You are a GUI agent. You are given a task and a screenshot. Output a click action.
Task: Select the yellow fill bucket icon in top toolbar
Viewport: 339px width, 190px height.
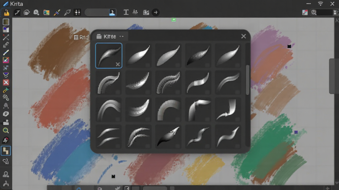point(6,13)
